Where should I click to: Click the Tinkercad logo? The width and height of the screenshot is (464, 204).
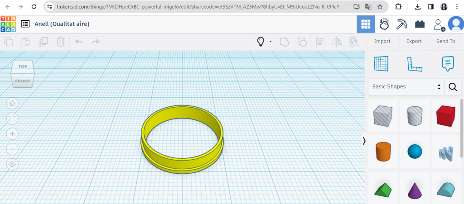tap(8, 24)
